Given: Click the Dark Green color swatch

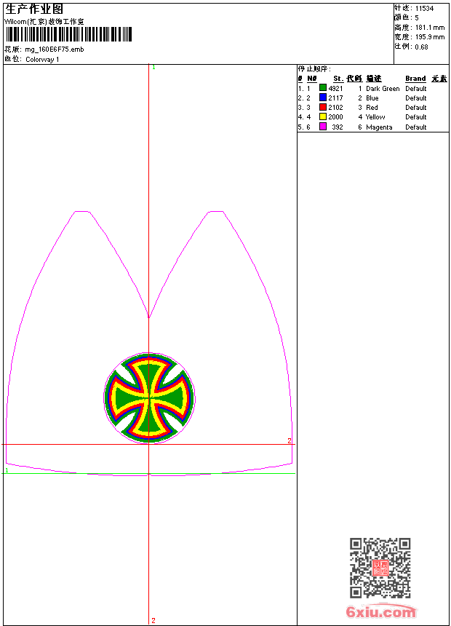Looking at the screenshot, I should click(323, 88).
